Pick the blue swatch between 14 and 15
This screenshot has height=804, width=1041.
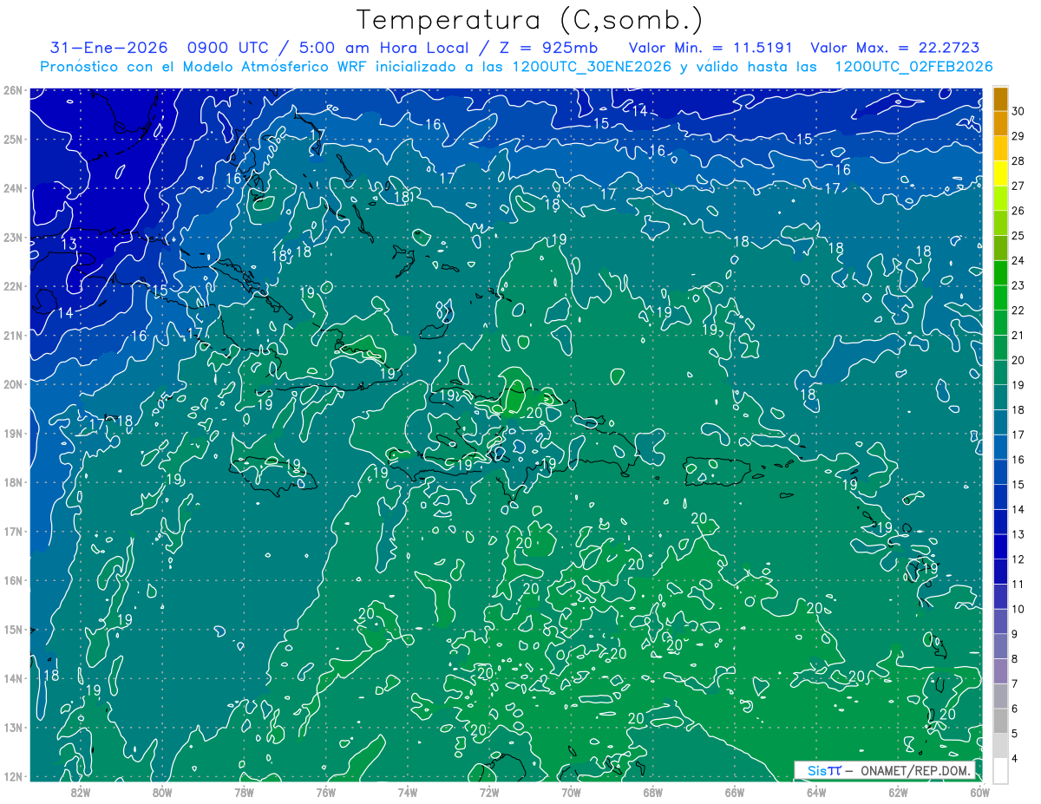pos(1000,497)
